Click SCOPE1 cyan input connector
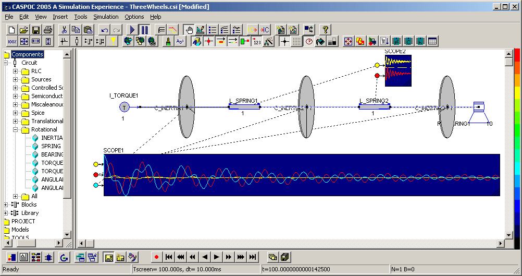Screen dimensions: 522x276 click(x=96, y=185)
